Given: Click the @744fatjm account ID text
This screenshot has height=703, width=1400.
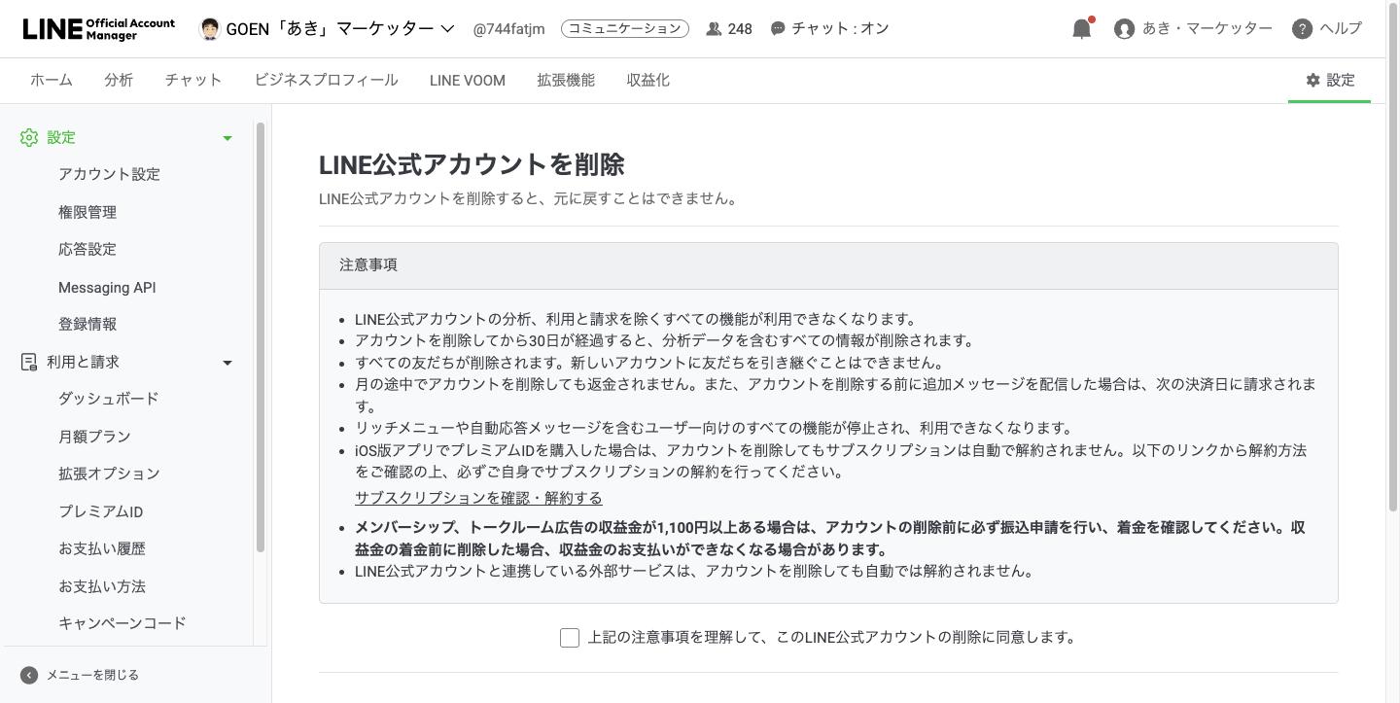Looking at the screenshot, I should (x=508, y=29).
